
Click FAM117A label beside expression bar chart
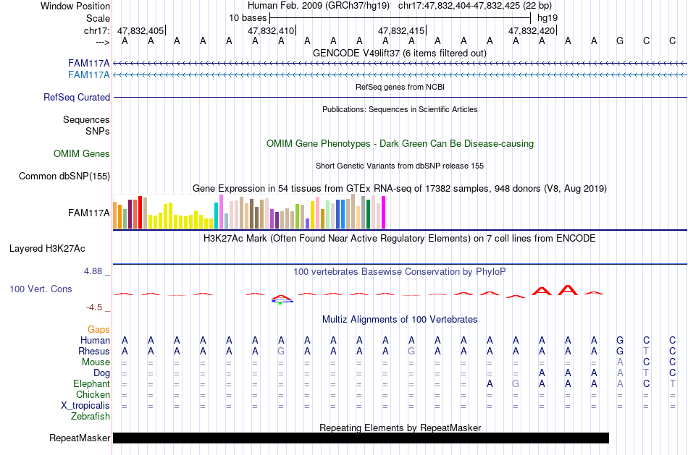pos(88,213)
